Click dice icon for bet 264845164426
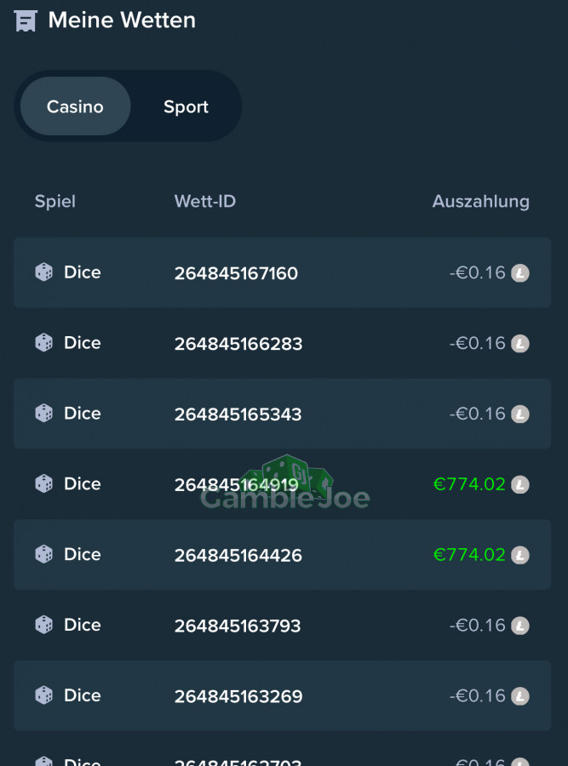 click(x=44, y=554)
